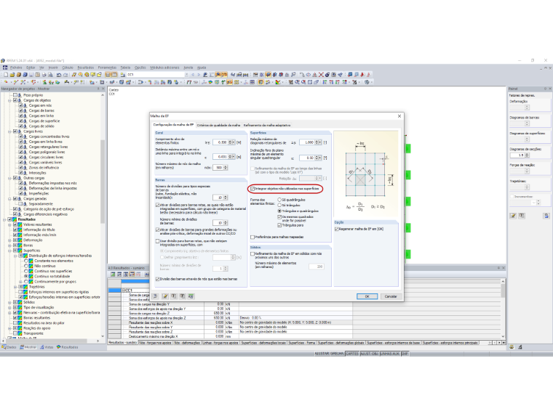Toggle Divisão das barras através de nós checkbox

coord(157,279)
